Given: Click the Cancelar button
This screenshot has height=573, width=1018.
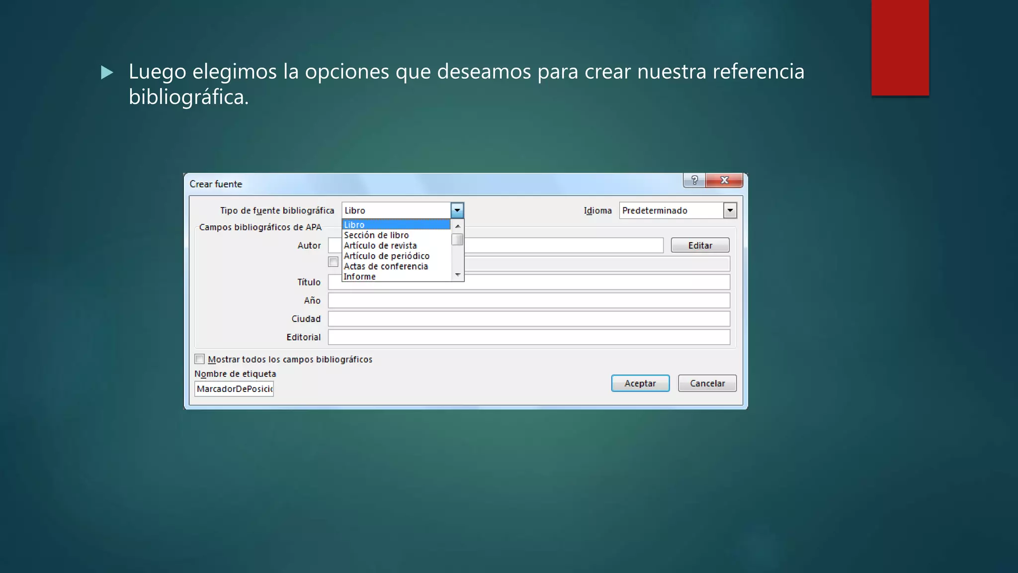Looking at the screenshot, I should coord(707,383).
